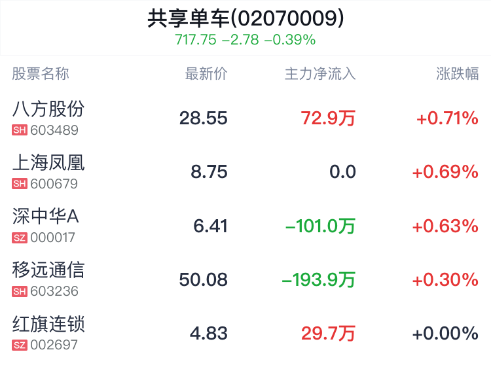
Task: Open the 上海凤凰 stock row
Action: [x=245, y=172]
